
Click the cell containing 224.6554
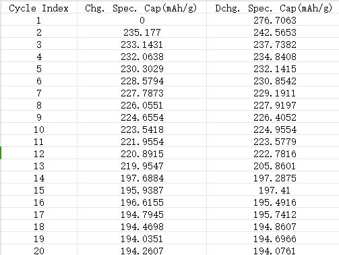click(x=142, y=117)
